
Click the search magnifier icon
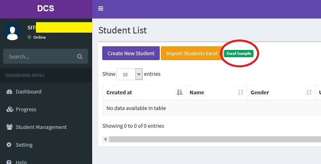[x=80, y=57]
